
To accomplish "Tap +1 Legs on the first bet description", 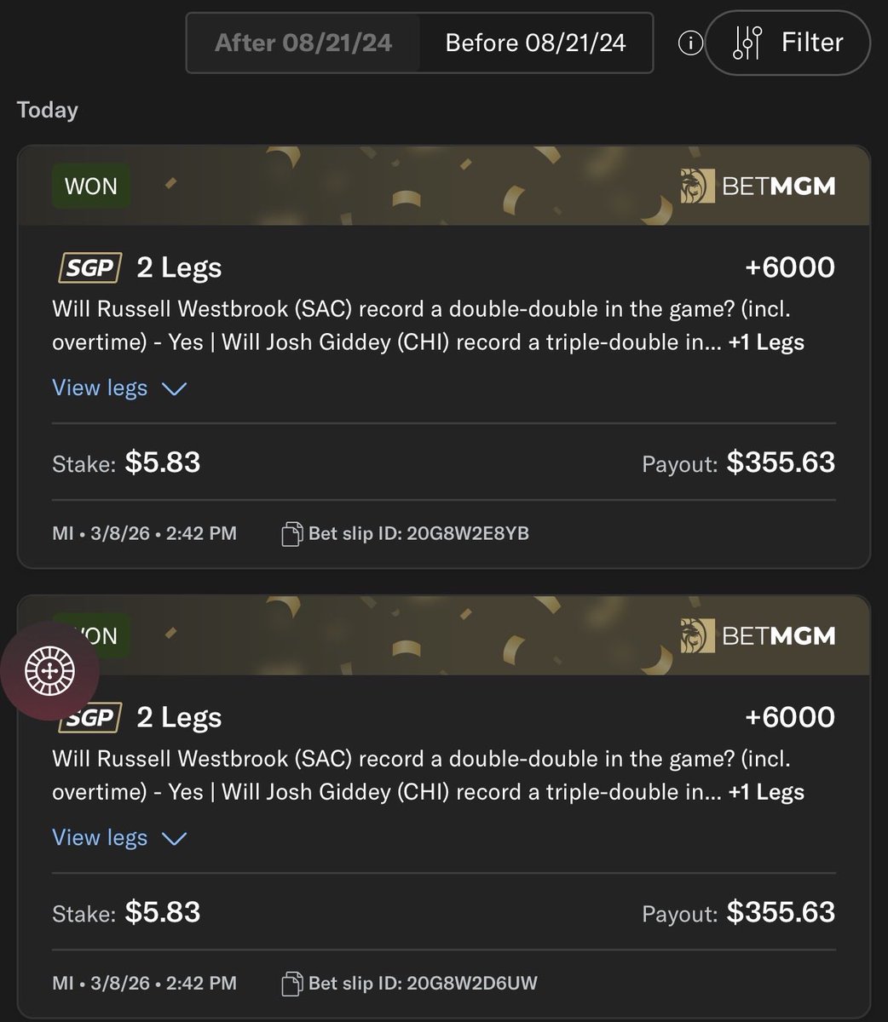I will [766, 342].
